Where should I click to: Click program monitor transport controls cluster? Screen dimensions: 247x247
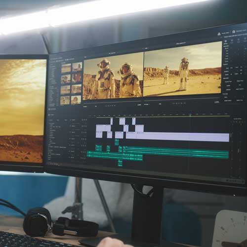[x=179, y=103]
